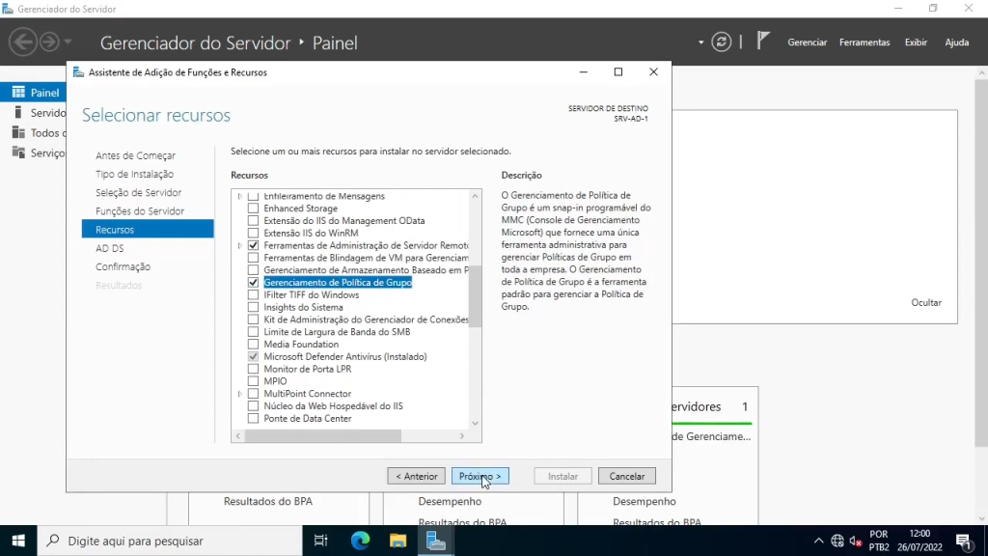The height and width of the screenshot is (556, 988).
Task: Click Ocultar in the dashboard
Action: point(926,302)
